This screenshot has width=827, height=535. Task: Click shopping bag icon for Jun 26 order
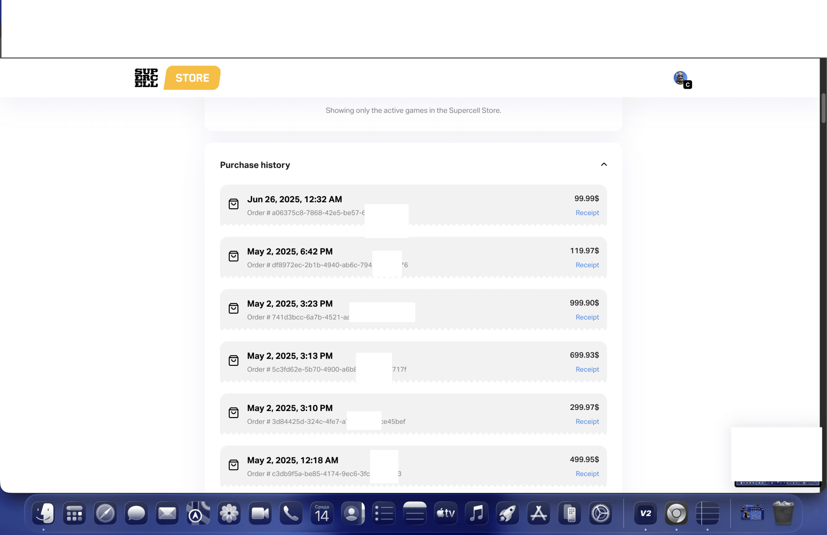point(233,204)
